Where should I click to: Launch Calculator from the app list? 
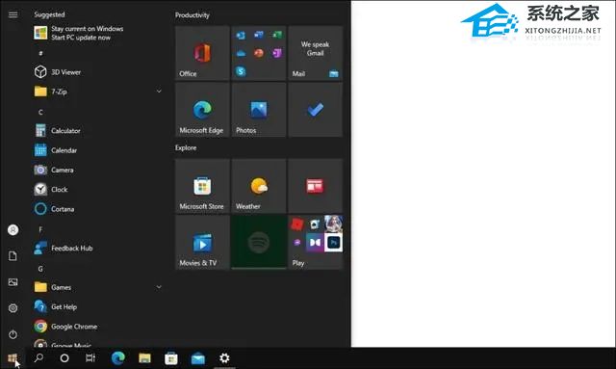97,131
